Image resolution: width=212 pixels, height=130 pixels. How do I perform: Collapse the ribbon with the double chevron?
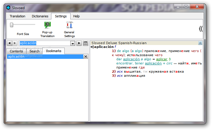tap(201, 29)
